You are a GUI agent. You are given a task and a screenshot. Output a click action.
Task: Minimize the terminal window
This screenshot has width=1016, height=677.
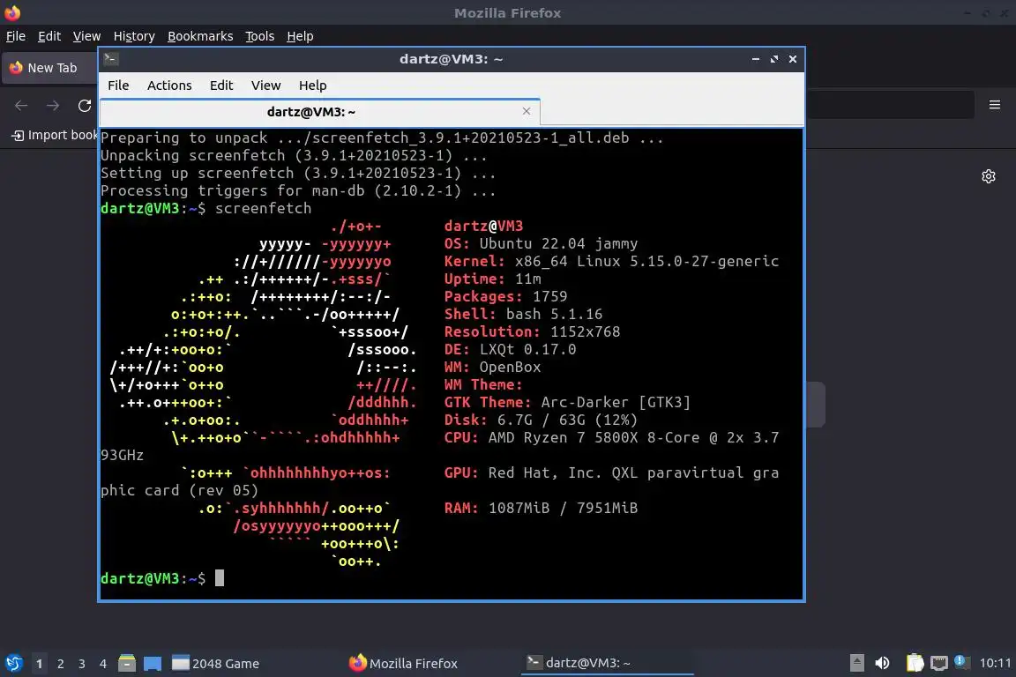point(756,59)
